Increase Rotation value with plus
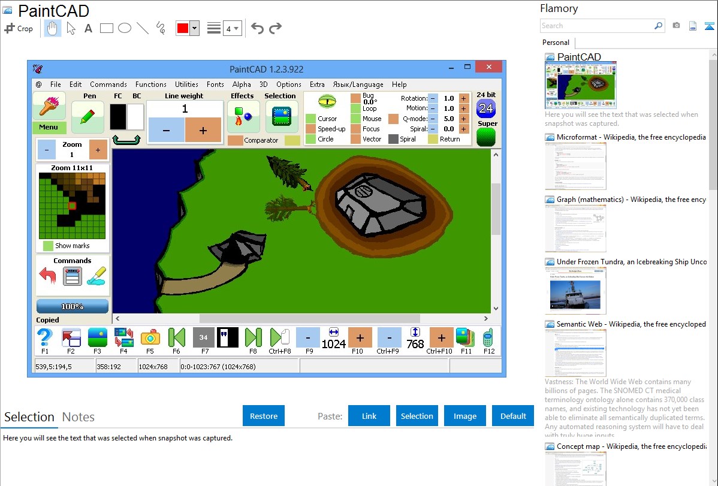The height and width of the screenshot is (486, 718). pos(464,98)
